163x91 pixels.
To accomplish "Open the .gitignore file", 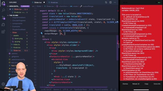I will [x=15, y=57].
